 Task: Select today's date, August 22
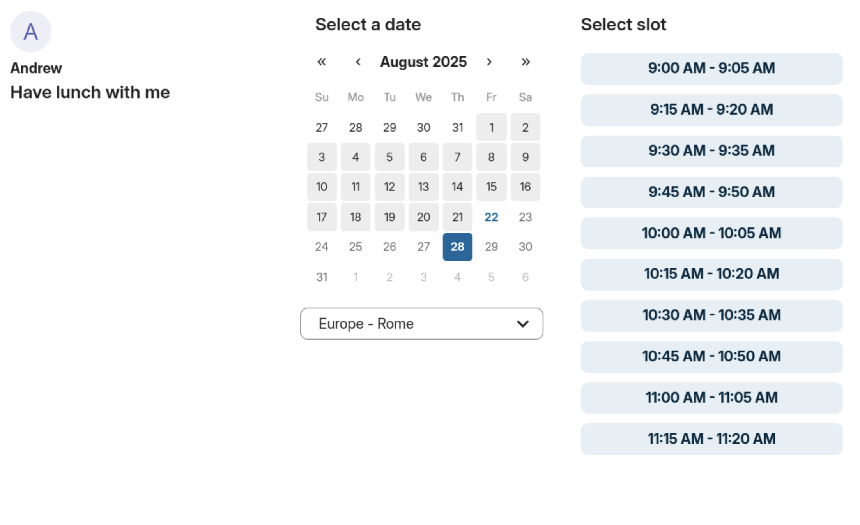point(491,217)
